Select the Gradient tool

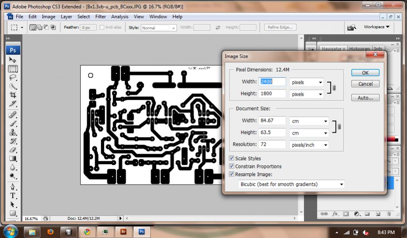13,159
